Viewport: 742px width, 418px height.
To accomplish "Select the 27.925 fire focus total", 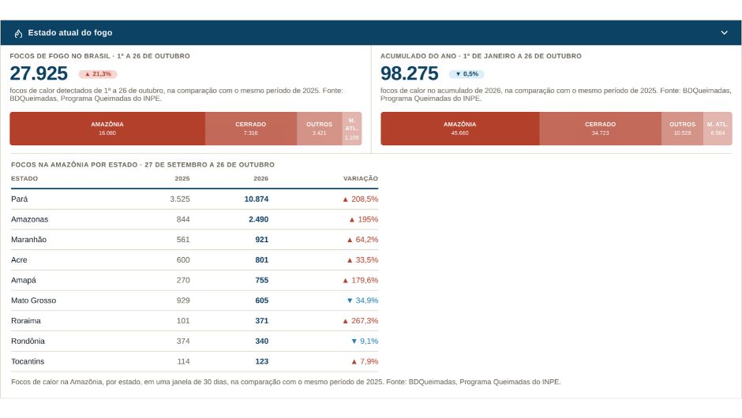I will click(x=39, y=73).
